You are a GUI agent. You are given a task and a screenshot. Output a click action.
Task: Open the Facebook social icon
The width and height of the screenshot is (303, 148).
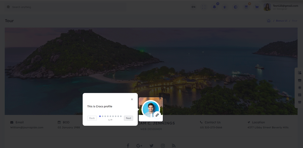pos(128,146)
